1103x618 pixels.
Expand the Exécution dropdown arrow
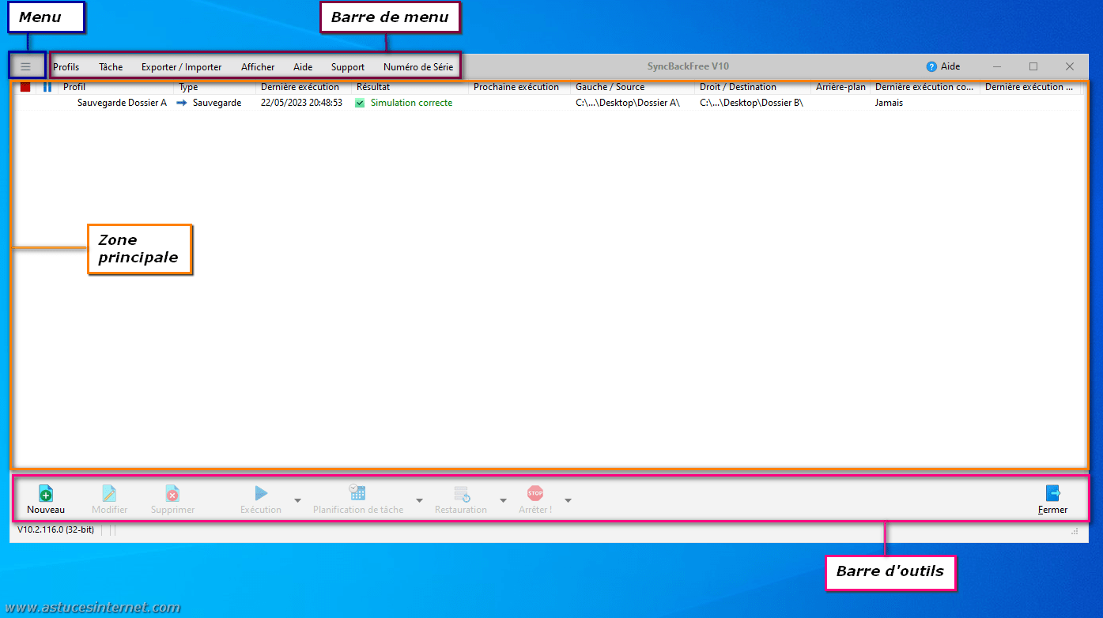[x=297, y=500]
